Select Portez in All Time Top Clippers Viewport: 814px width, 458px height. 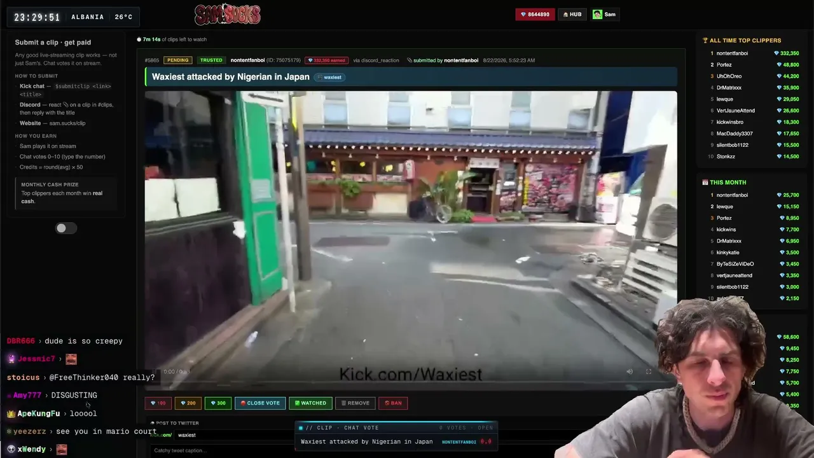click(x=724, y=65)
